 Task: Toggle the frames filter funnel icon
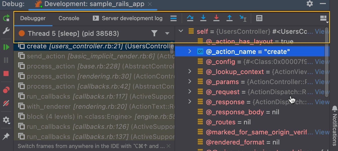pyautogui.click(x=154, y=33)
